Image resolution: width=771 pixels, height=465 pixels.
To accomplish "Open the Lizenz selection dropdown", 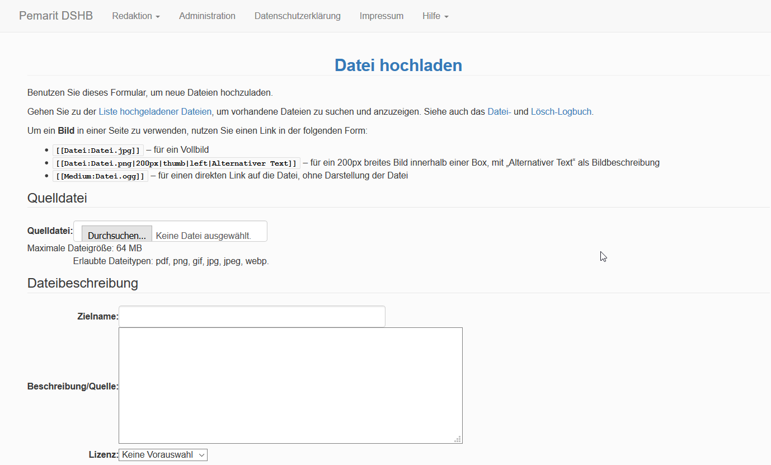I will [x=163, y=455].
